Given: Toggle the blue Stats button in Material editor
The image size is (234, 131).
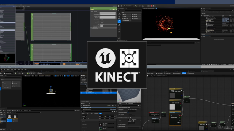Looking at the screenshot, I should coord(184,73).
